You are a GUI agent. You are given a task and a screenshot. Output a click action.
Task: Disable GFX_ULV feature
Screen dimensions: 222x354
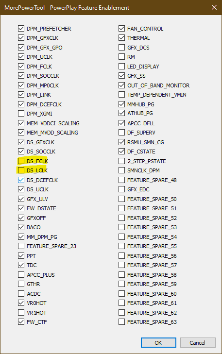pos(21,199)
